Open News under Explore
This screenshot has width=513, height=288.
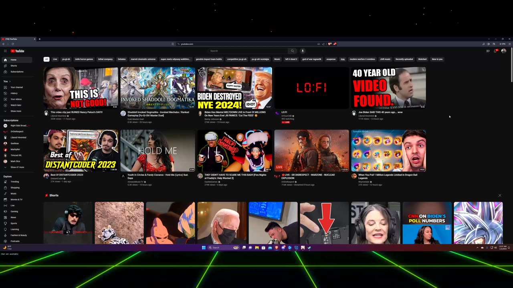point(17,217)
